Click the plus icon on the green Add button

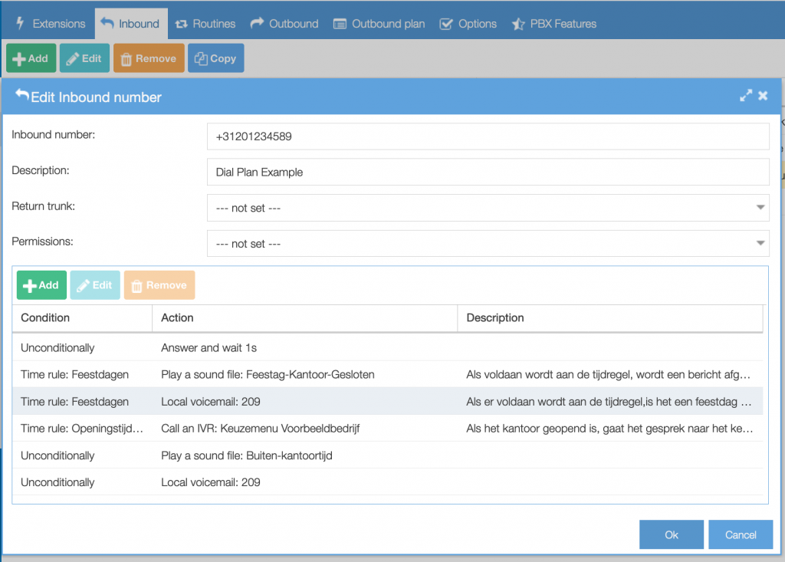pos(18,58)
